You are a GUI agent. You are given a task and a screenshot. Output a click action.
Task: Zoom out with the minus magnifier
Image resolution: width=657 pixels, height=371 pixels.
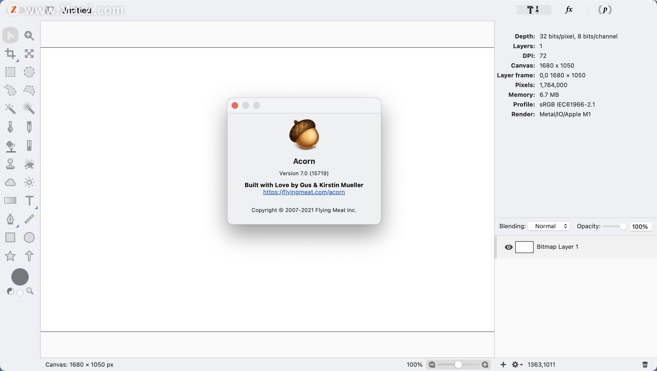click(432, 365)
